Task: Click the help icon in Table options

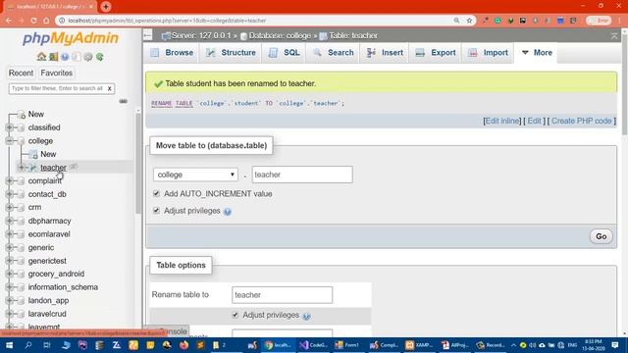Action: (x=306, y=316)
